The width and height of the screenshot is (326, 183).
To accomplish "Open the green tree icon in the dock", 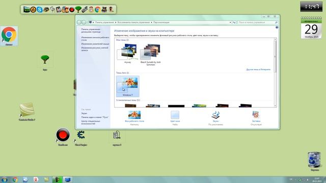I will pos(78,9).
